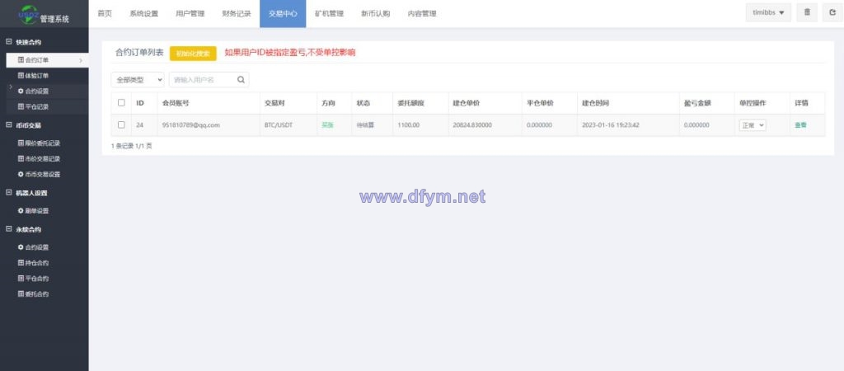Toggle the select-all checkbox in table header

tap(121, 103)
